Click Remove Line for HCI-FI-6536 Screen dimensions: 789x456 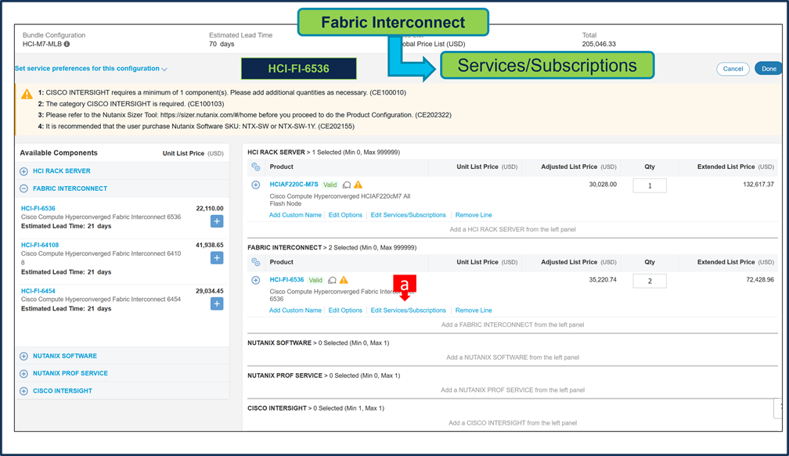(x=474, y=311)
